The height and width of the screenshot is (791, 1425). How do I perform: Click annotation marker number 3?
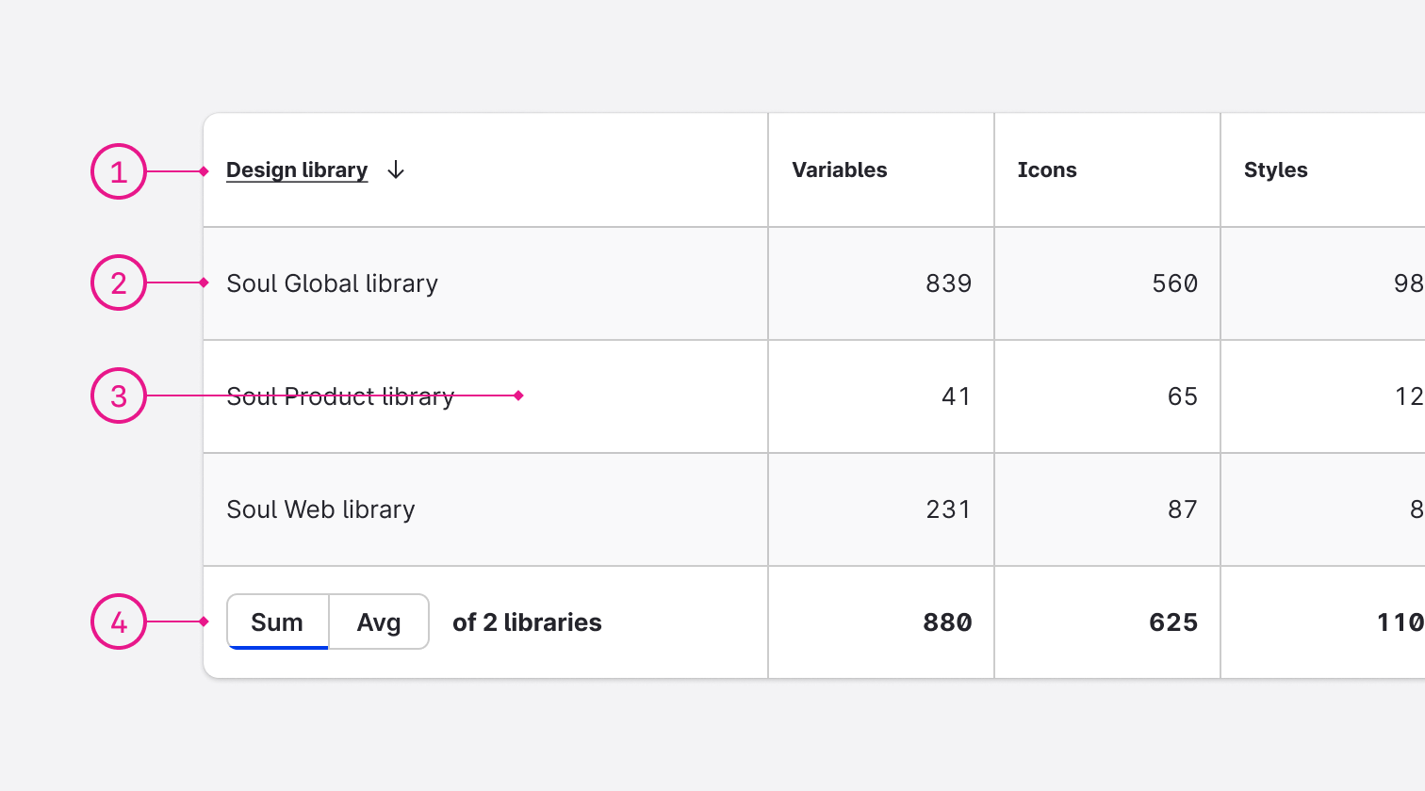pos(118,396)
